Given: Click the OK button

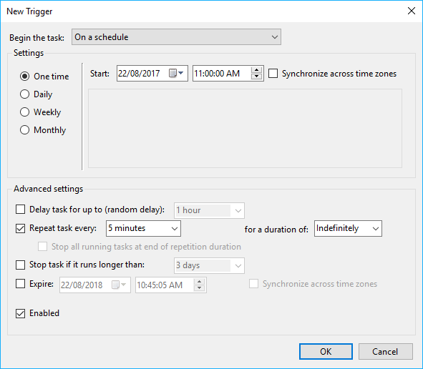Looking at the screenshot, I should pos(326,352).
